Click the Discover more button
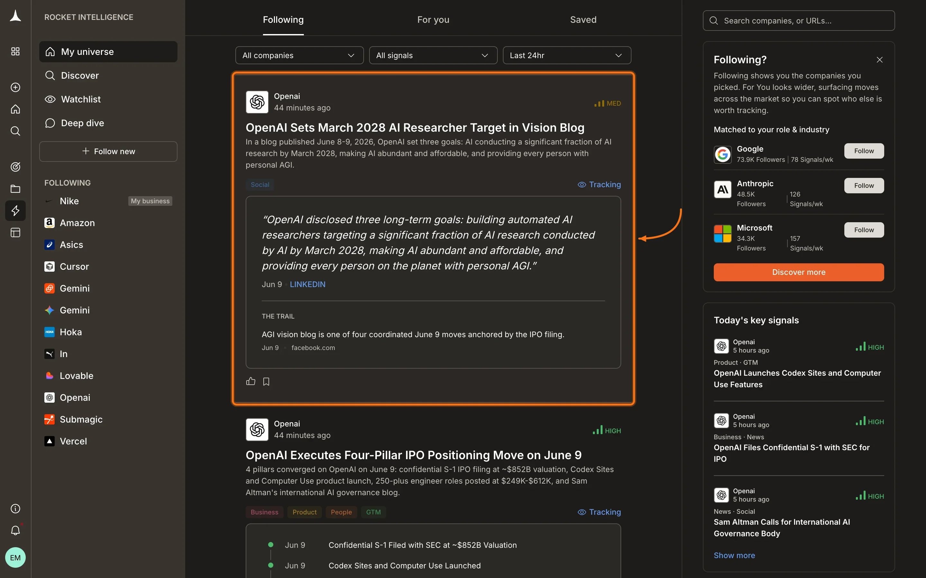Viewport: 926px width, 578px height. click(799, 272)
